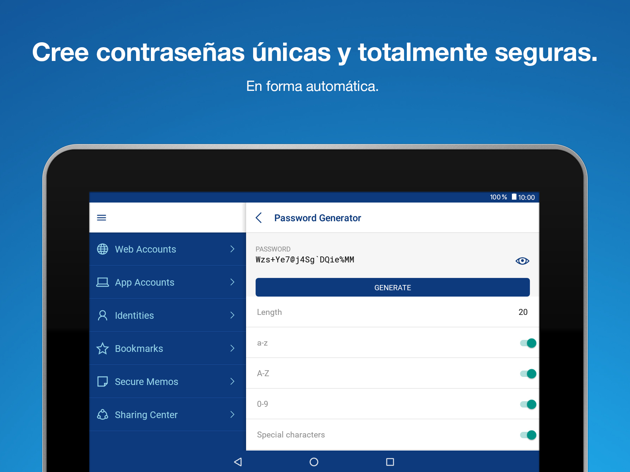This screenshot has height=472, width=630.
Task: Click the Special characters label
Action: 291,435
